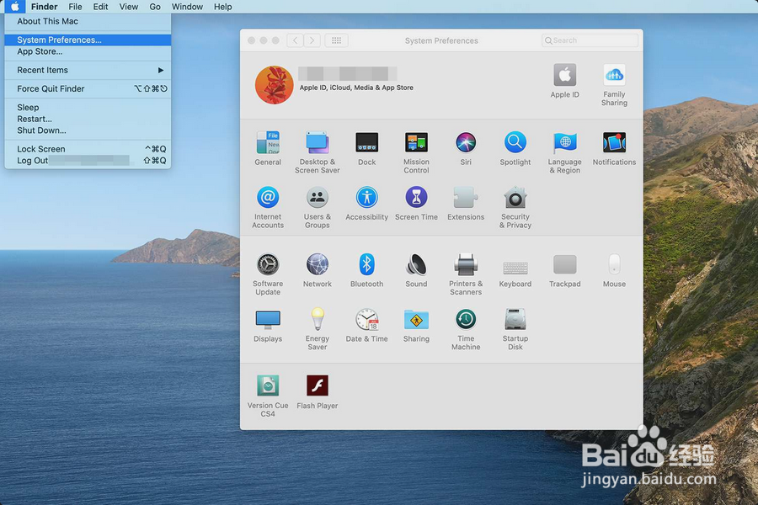Open Notifications preferences
The height and width of the screenshot is (505, 758).
coord(614,148)
